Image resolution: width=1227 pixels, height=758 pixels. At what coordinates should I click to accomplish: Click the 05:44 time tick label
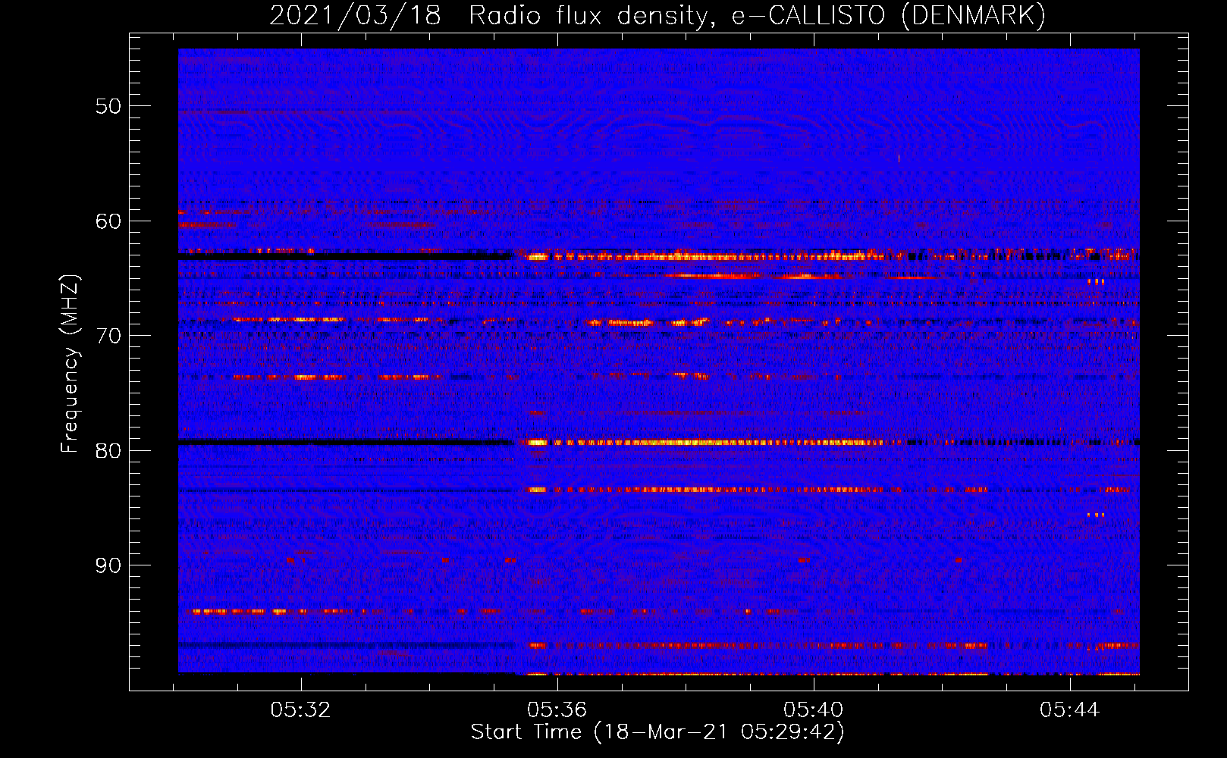point(1070,710)
